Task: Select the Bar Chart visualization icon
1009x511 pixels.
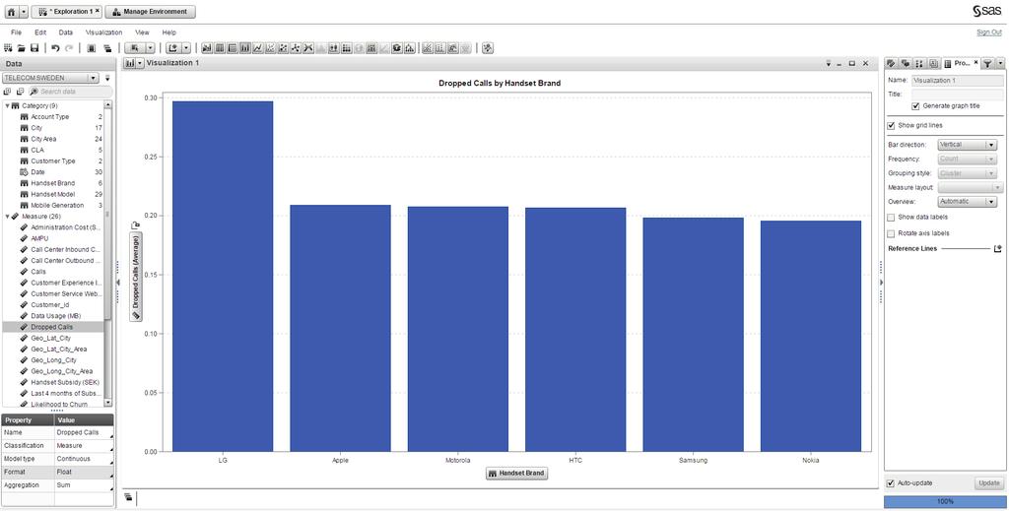Action: (x=244, y=48)
